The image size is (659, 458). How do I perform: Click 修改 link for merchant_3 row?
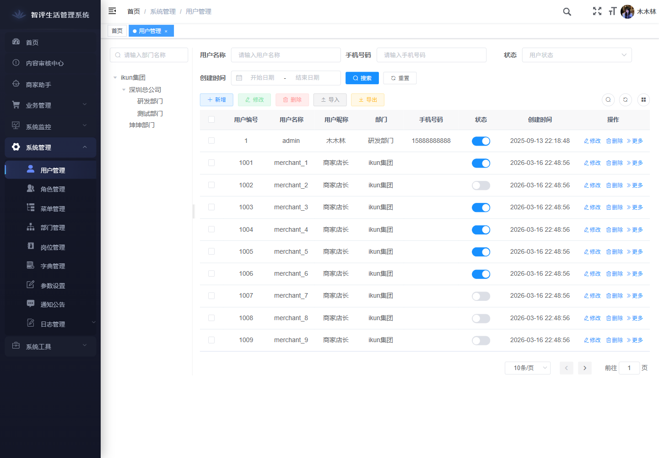[592, 207]
